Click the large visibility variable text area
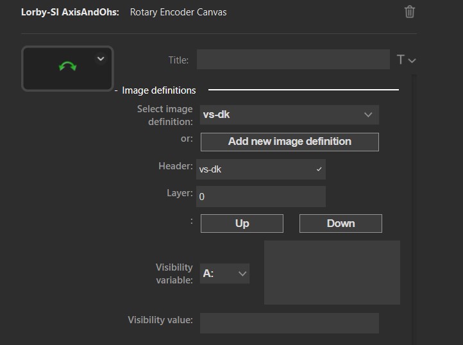This screenshot has width=463, height=345. (x=332, y=273)
